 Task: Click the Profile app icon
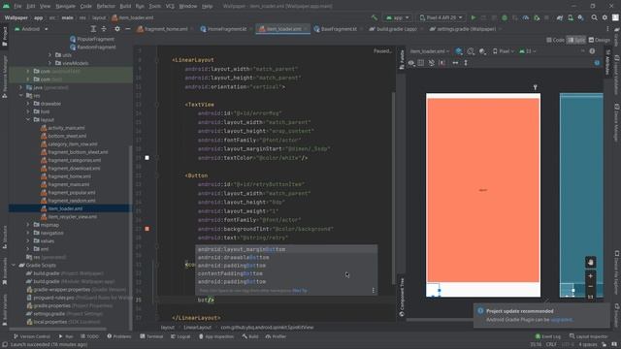526,17
